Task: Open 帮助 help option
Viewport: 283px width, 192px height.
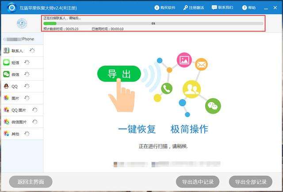Action: point(249,7)
